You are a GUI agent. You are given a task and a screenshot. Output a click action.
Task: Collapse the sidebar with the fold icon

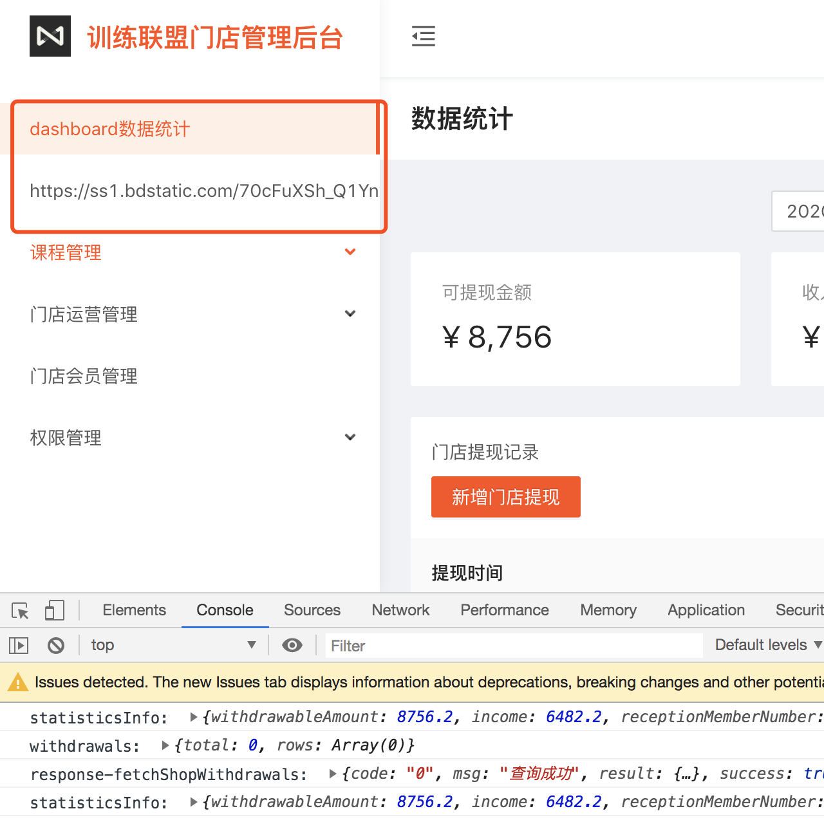pyautogui.click(x=424, y=36)
